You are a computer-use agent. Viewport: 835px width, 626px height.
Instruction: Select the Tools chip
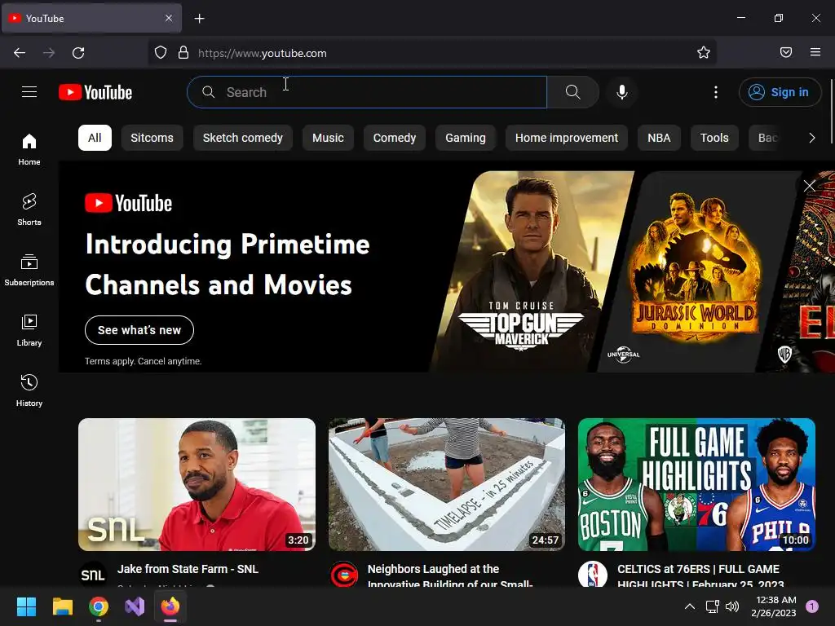tap(714, 138)
